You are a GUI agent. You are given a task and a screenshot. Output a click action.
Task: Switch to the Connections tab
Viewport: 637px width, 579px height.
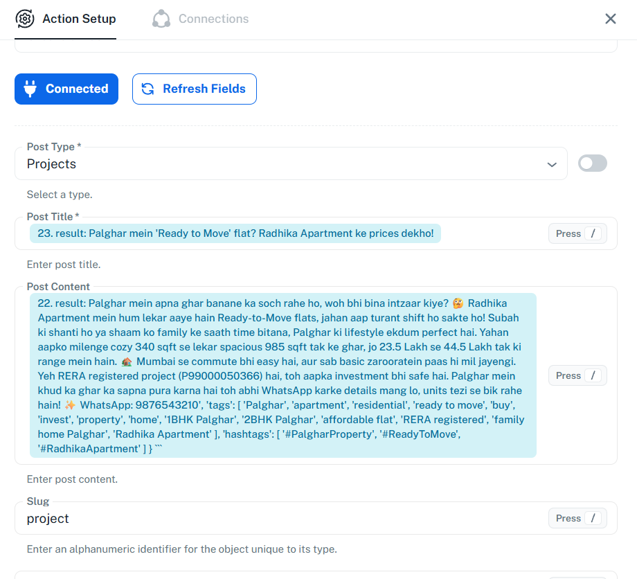(x=200, y=19)
